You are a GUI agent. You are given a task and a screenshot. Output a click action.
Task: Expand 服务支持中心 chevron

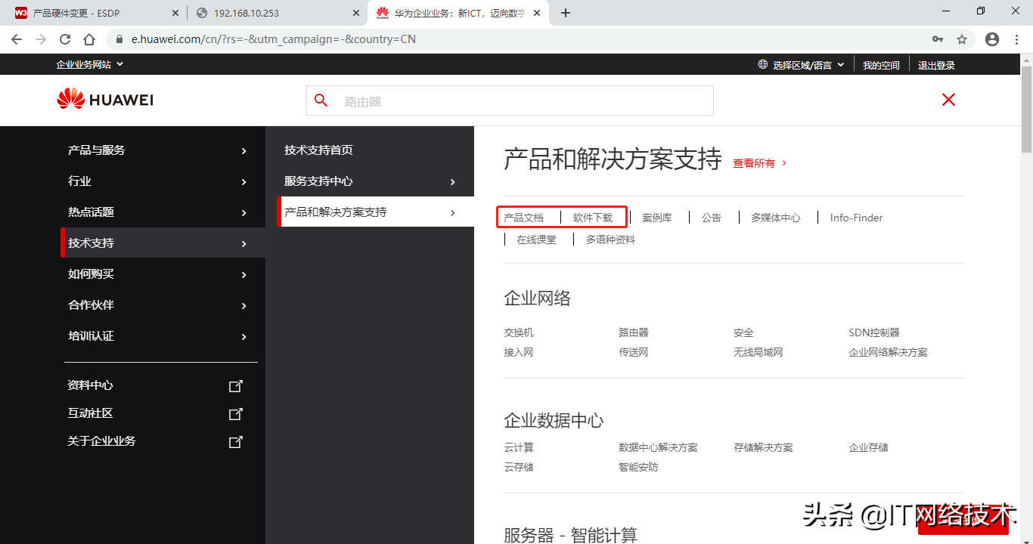coord(453,181)
